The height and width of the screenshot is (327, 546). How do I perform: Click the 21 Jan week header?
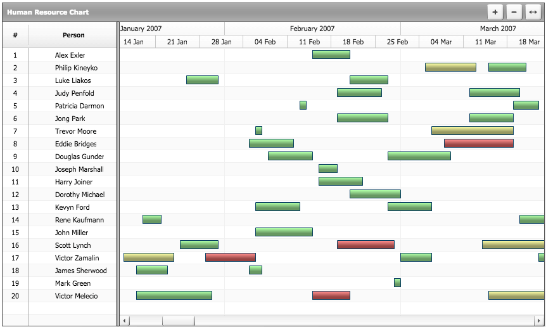[x=177, y=42]
